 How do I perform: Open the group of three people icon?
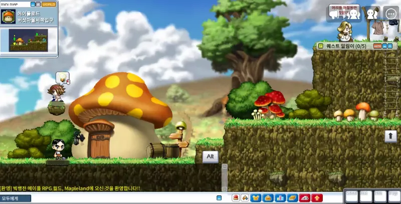[x=353, y=14]
